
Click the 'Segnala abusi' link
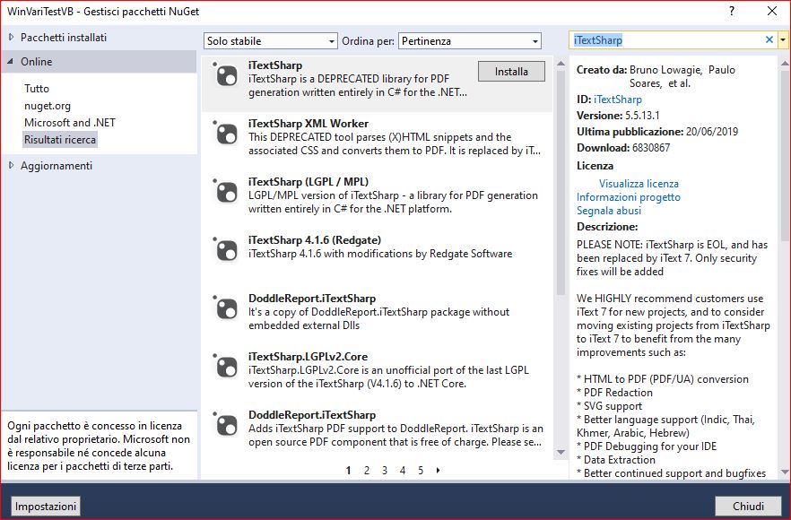click(x=609, y=211)
